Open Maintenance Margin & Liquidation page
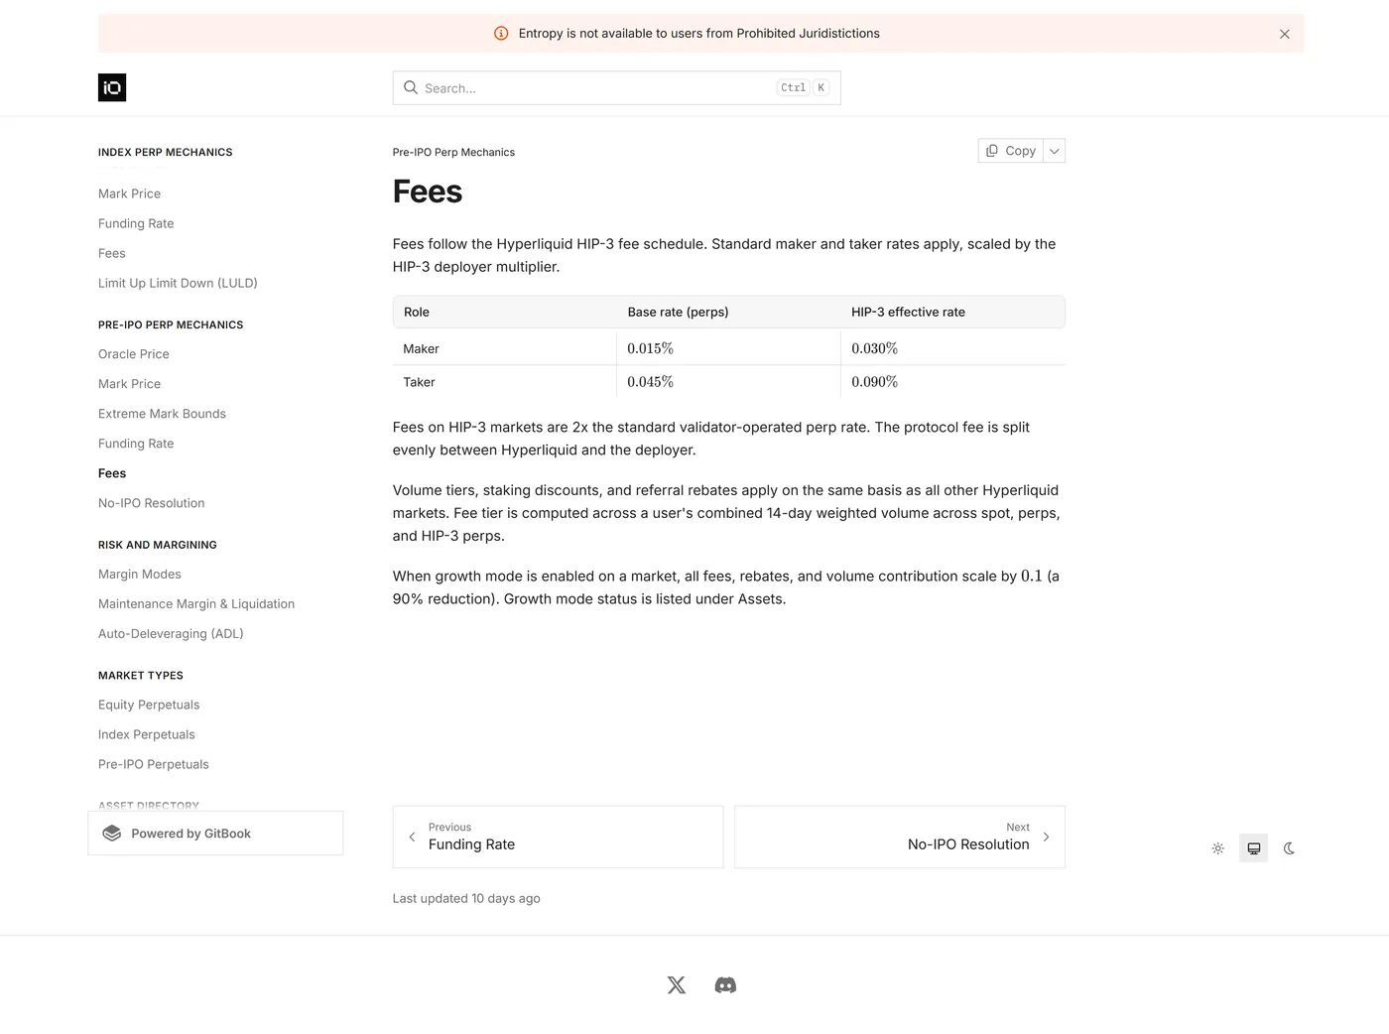Viewport: 1389px width, 1034px height. (196, 604)
